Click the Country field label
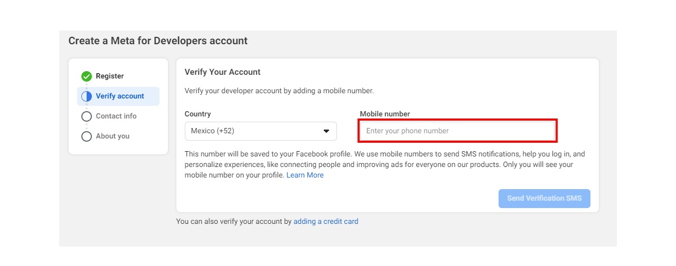The width and height of the screenshot is (676, 266). tap(198, 114)
